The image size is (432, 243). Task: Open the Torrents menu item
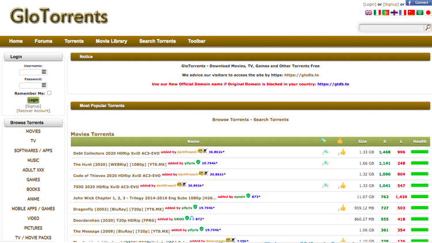pos(74,41)
